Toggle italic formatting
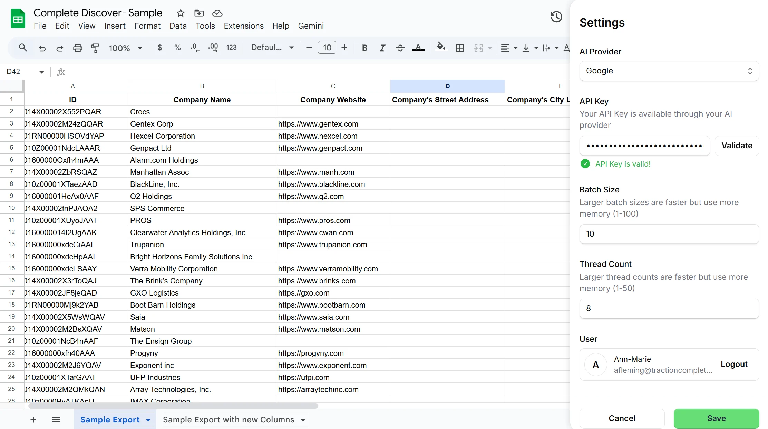The height and width of the screenshot is (429, 768). click(x=382, y=48)
